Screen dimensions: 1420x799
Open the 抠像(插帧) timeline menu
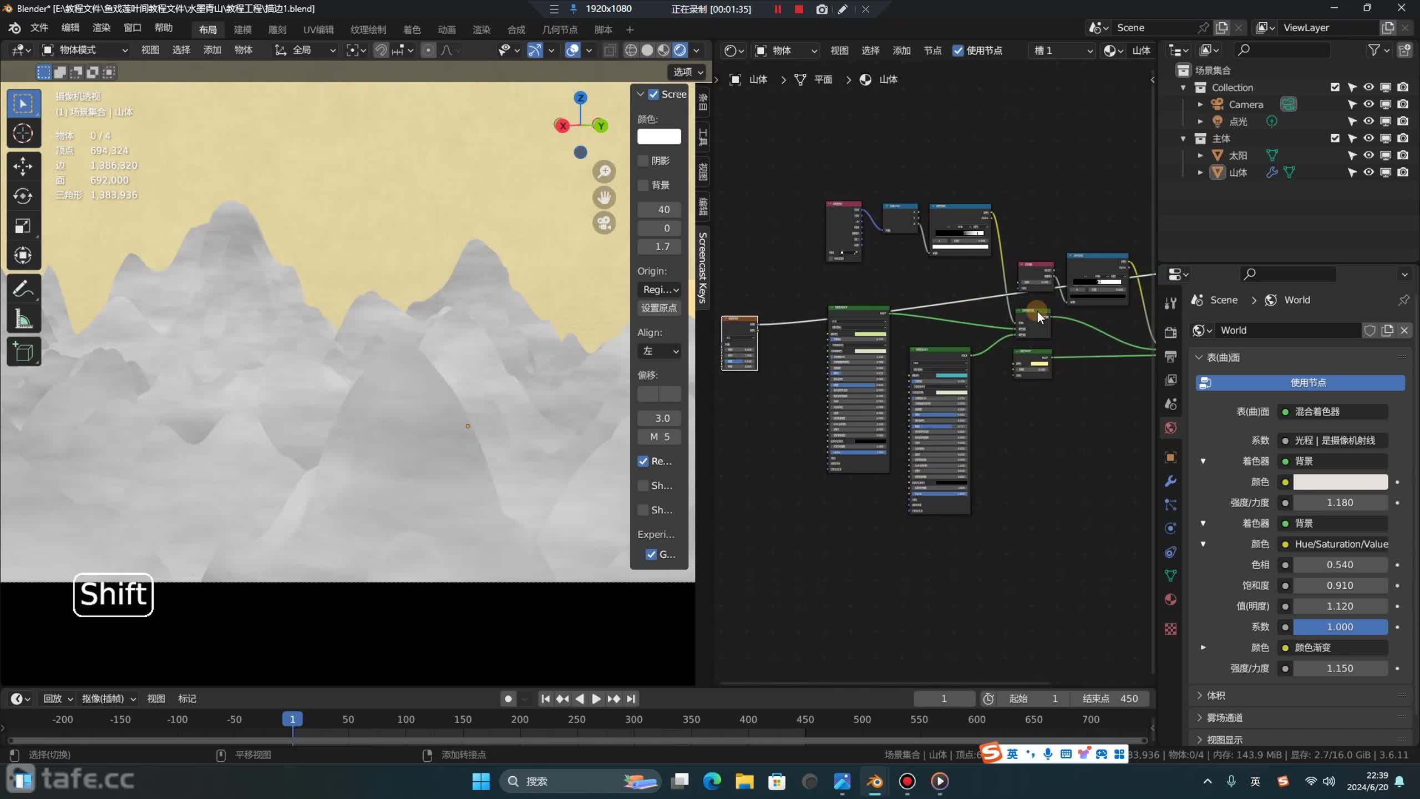[109, 699]
